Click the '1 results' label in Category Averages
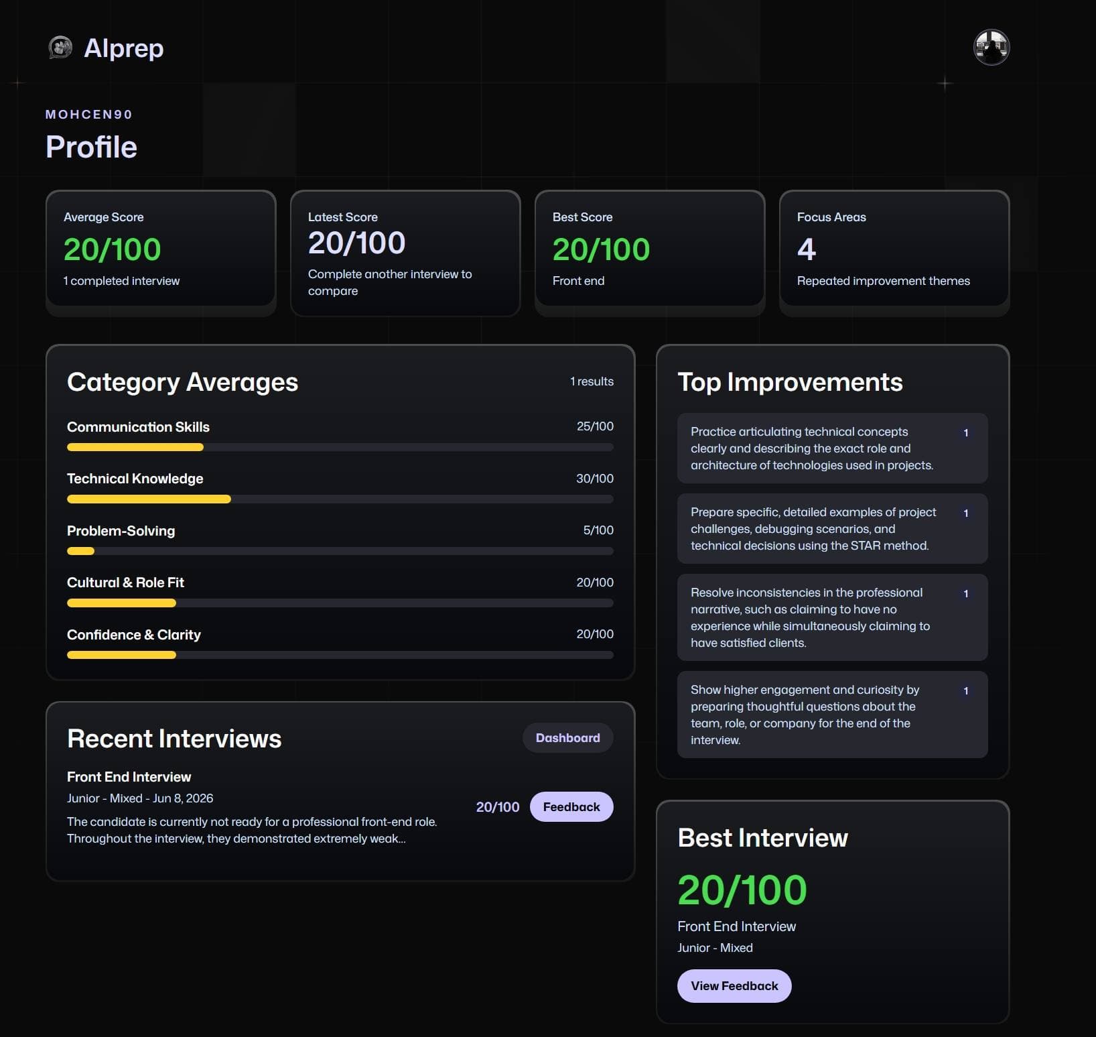This screenshot has height=1037, width=1096. click(x=592, y=381)
